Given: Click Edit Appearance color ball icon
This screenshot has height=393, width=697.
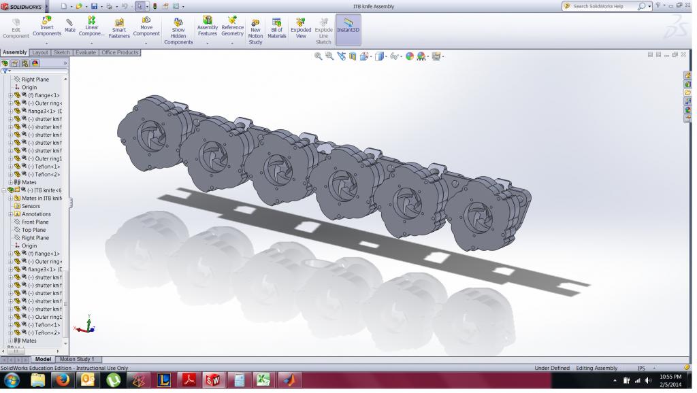Looking at the screenshot, I should 410,56.
